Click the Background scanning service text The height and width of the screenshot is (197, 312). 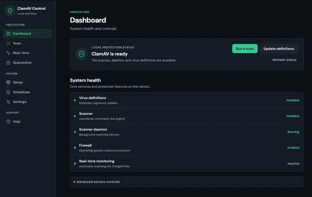[99, 135]
